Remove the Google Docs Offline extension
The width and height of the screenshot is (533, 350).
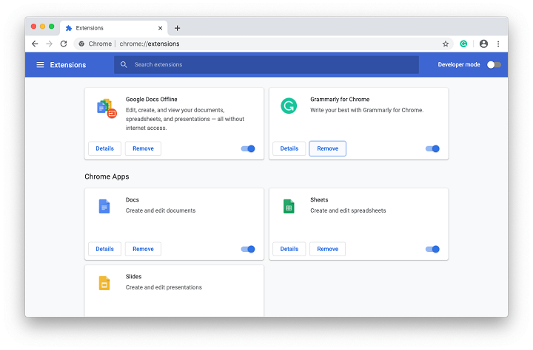[143, 148]
